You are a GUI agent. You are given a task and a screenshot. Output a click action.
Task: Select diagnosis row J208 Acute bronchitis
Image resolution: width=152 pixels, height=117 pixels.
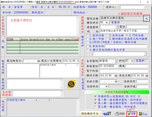(x=43, y=39)
